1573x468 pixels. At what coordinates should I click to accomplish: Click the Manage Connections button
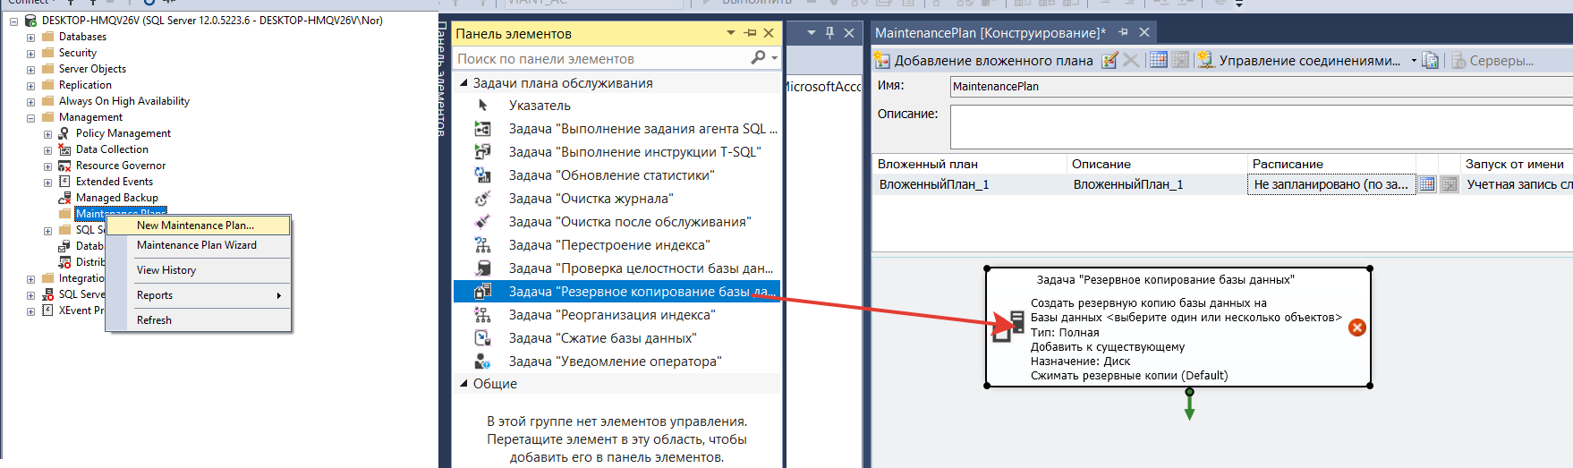pos(1300,60)
